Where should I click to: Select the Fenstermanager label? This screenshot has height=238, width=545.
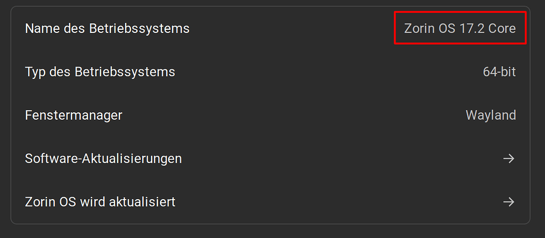click(x=73, y=115)
